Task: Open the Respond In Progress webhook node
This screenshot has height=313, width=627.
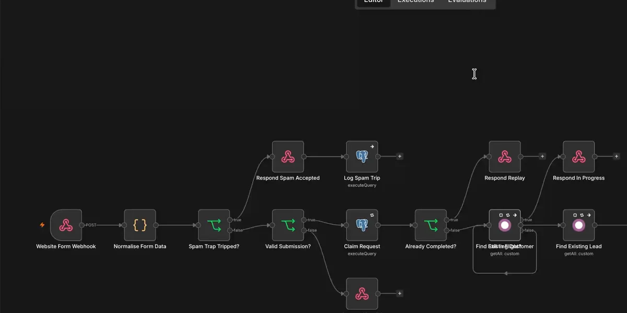Action: coord(579,156)
